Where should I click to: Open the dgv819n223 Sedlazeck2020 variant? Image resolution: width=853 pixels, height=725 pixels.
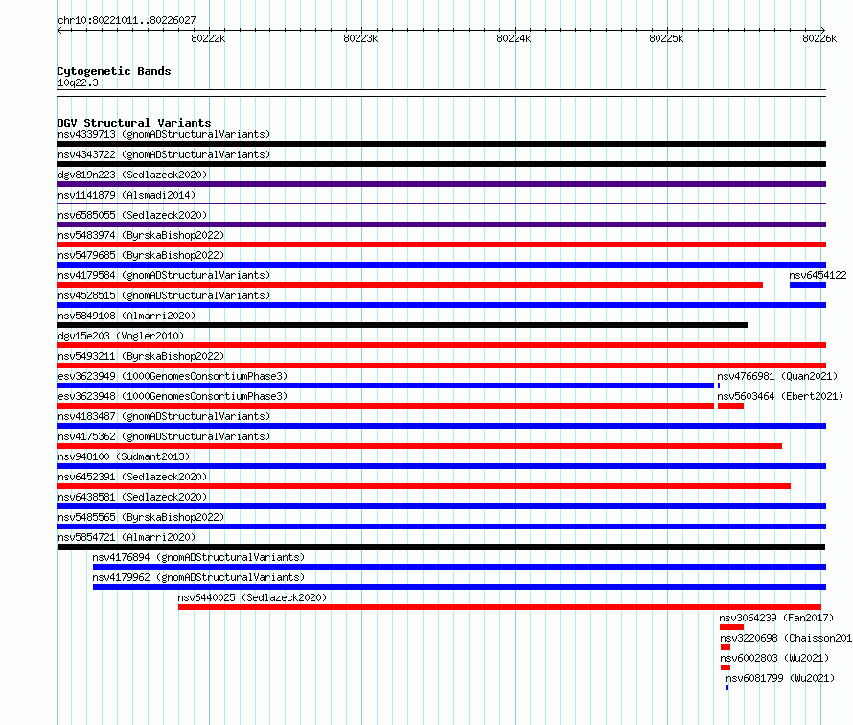(132, 175)
